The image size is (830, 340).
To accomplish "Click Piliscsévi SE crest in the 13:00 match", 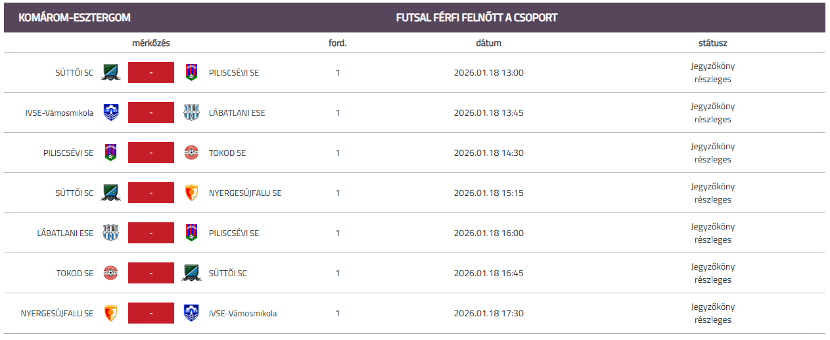I will [191, 72].
